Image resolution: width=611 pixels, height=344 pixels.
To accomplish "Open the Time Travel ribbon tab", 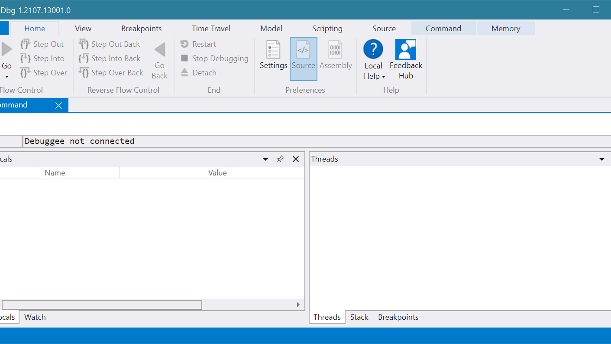I will (211, 29).
